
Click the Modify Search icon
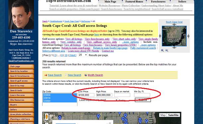point(86,75)
